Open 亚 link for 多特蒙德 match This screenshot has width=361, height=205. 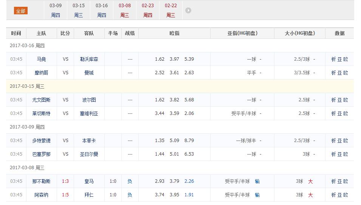click(x=339, y=141)
